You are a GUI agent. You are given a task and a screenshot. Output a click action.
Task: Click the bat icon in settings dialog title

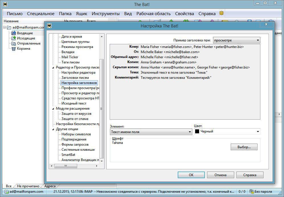pyautogui.click(x=49, y=26)
